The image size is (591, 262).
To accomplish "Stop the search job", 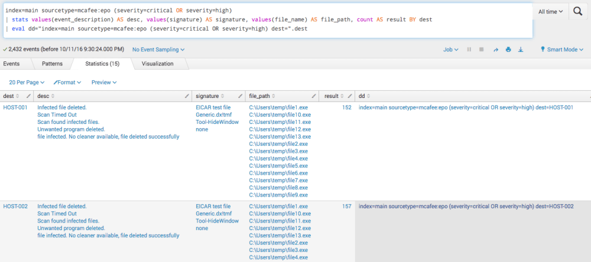I will tap(482, 50).
